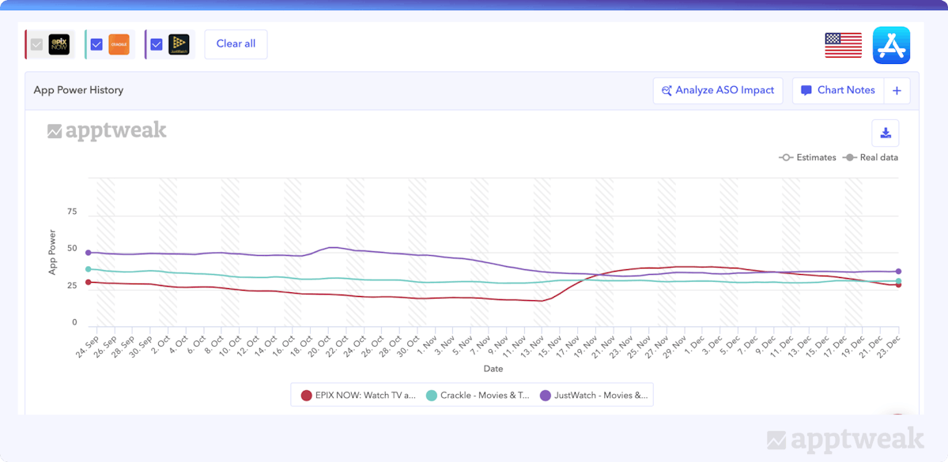Toggle Real data legend entry

pyautogui.click(x=871, y=157)
